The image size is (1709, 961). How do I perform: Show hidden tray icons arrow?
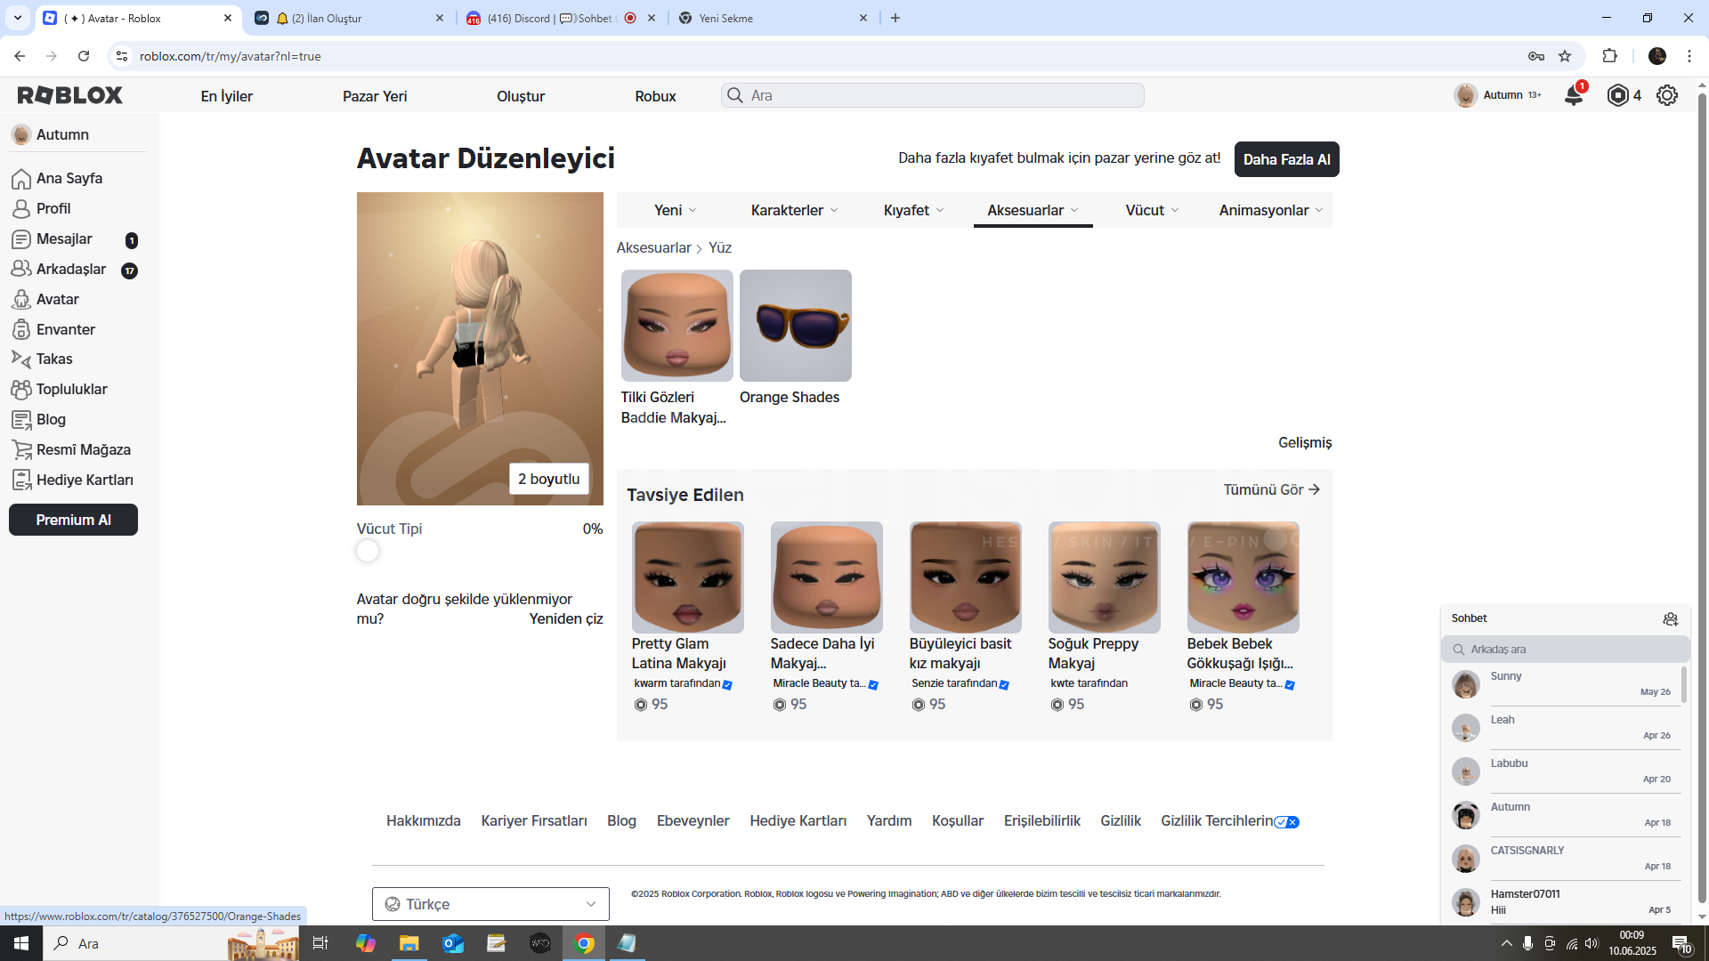(1506, 943)
